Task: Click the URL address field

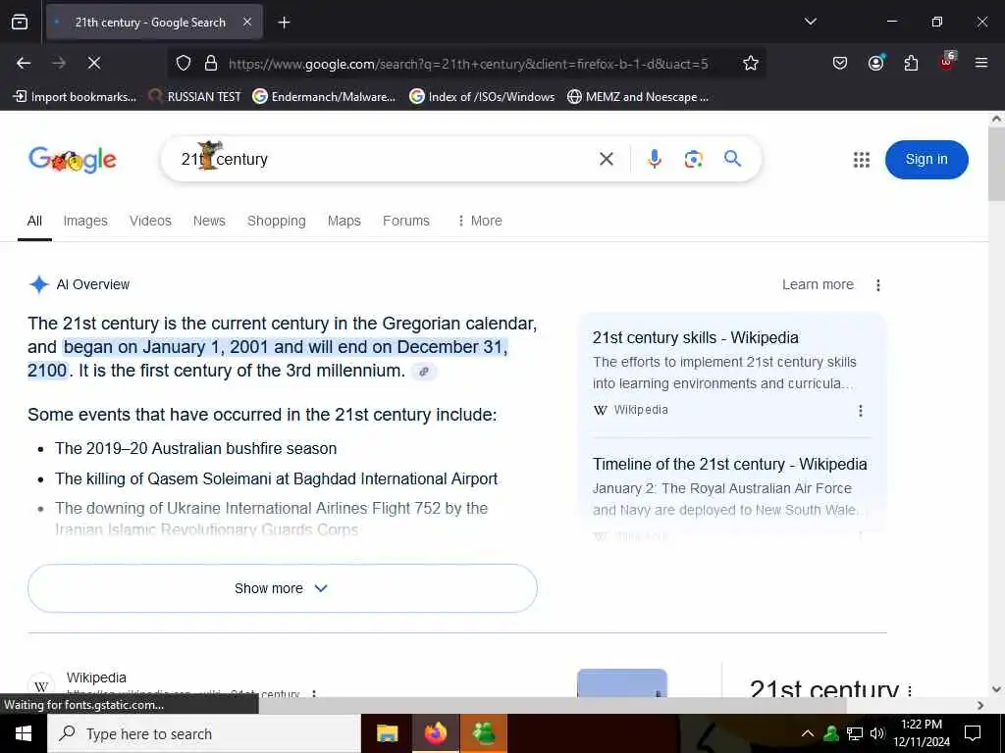Action: 468,64
